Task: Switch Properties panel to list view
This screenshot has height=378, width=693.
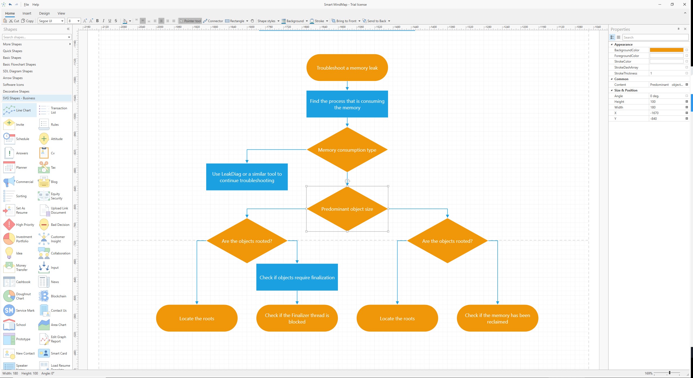Action: [x=619, y=38]
